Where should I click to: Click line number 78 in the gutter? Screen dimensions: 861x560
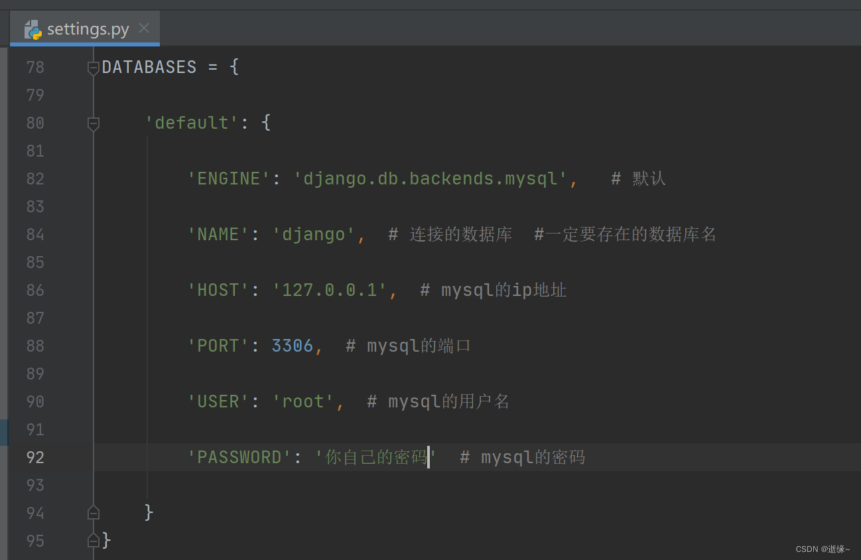pos(34,66)
